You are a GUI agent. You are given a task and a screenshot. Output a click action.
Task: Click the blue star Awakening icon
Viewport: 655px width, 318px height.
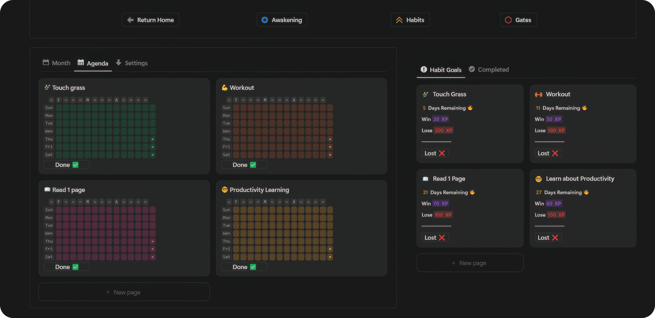pyautogui.click(x=265, y=20)
